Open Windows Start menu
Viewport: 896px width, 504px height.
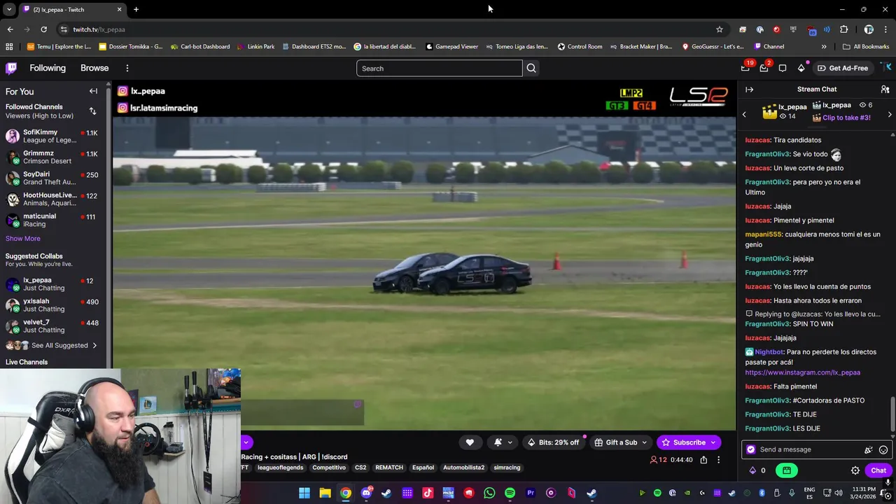(304, 493)
